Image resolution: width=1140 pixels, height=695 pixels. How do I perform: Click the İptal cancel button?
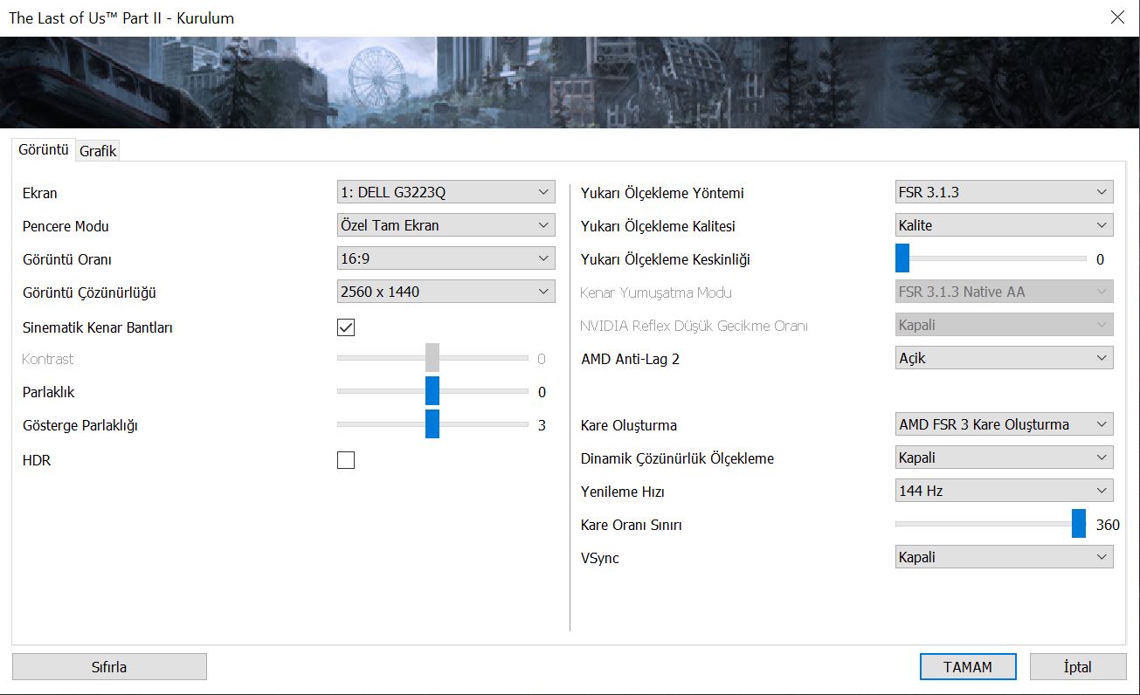coord(1078,667)
